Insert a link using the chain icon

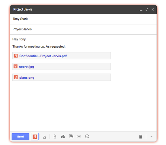pos(79,137)
